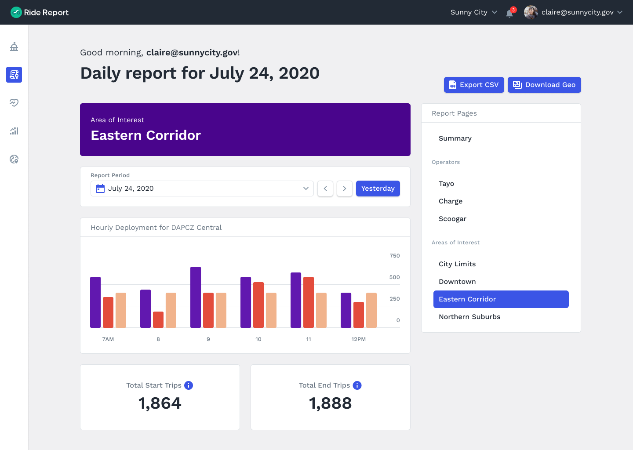Viewport: 633px width, 450px height.
Task: Click the Yesterday button
Action: [x=378, y=189]
